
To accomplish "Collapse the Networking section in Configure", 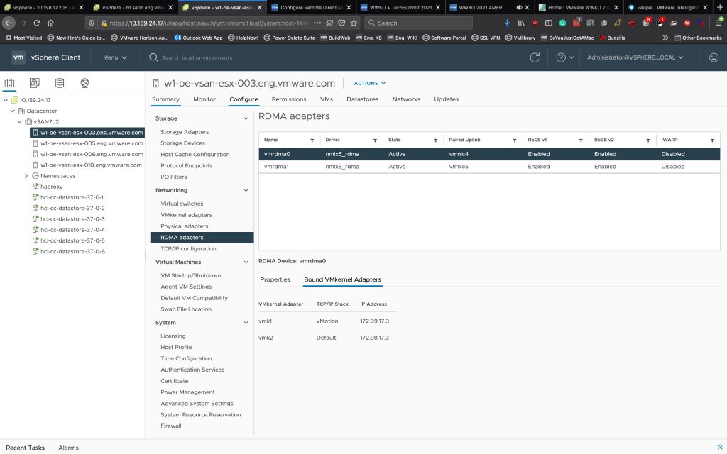I will click(246, 190).
